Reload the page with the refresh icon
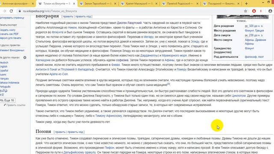 pos(12,11)
